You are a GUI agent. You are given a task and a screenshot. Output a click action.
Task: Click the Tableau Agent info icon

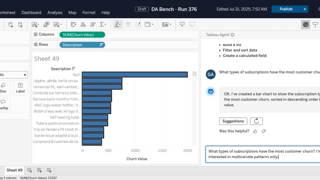pos(232,35)
